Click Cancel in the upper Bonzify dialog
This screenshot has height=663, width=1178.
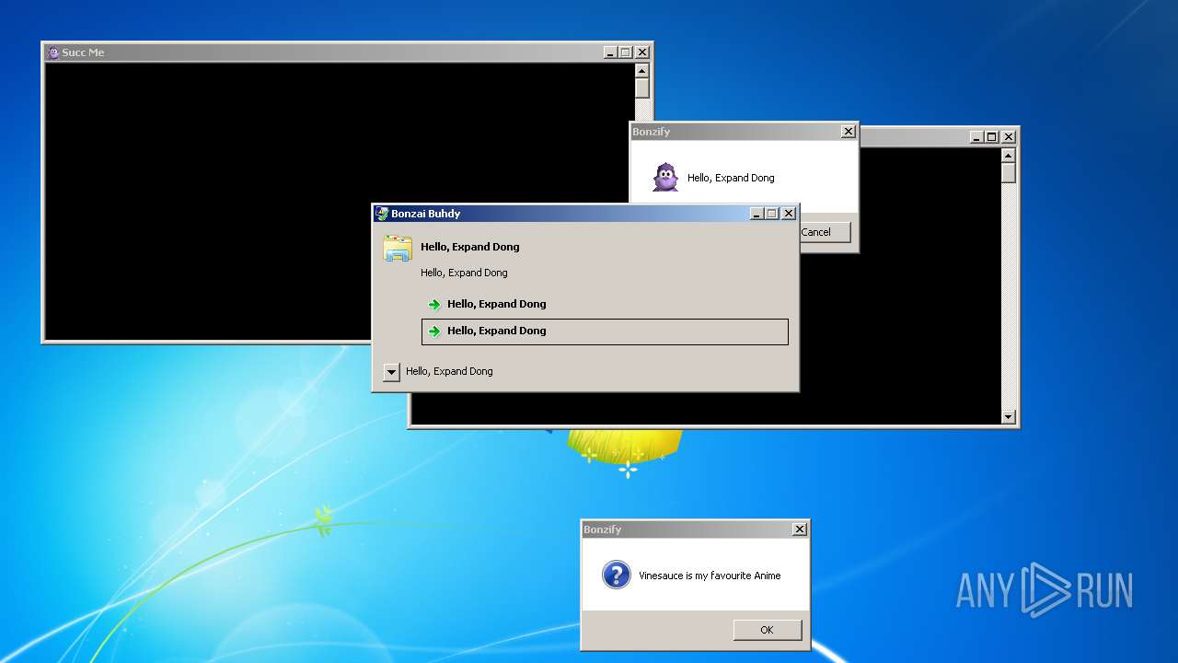tap(823, 232)
